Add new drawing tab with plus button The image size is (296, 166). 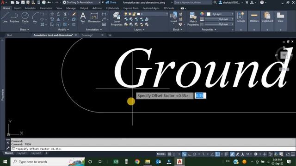click(x=110, y=35)
